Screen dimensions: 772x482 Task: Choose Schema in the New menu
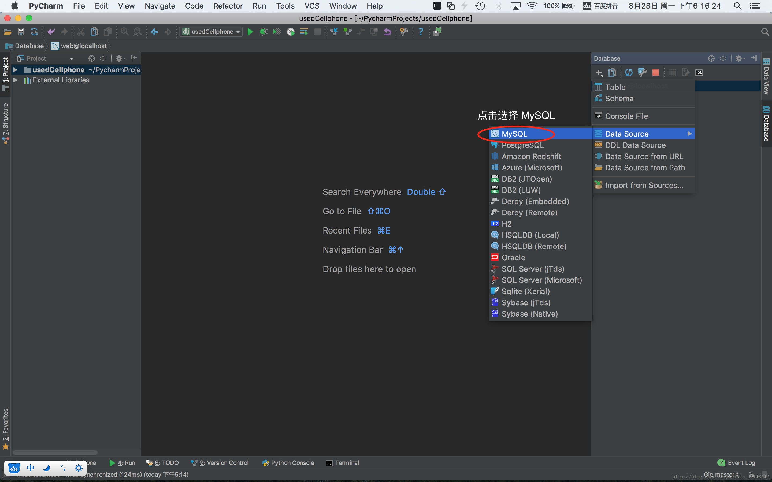tap(643, 99)
